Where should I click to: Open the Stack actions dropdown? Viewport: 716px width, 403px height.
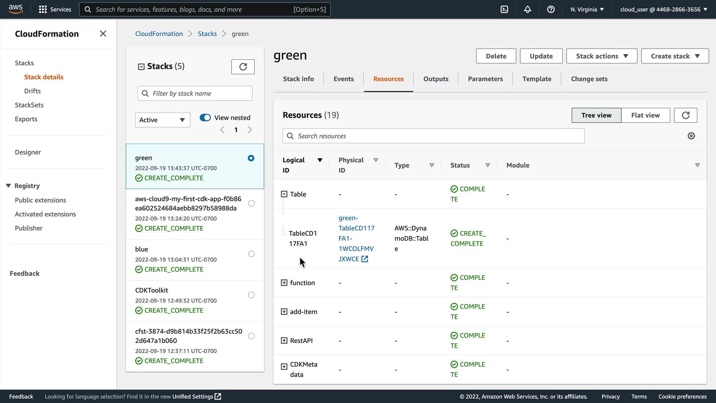(602, 56)
